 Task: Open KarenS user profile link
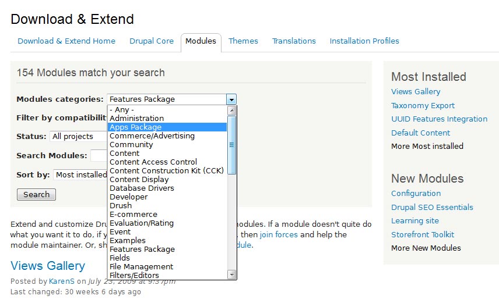pyautogui.click(x=61, y=281)
